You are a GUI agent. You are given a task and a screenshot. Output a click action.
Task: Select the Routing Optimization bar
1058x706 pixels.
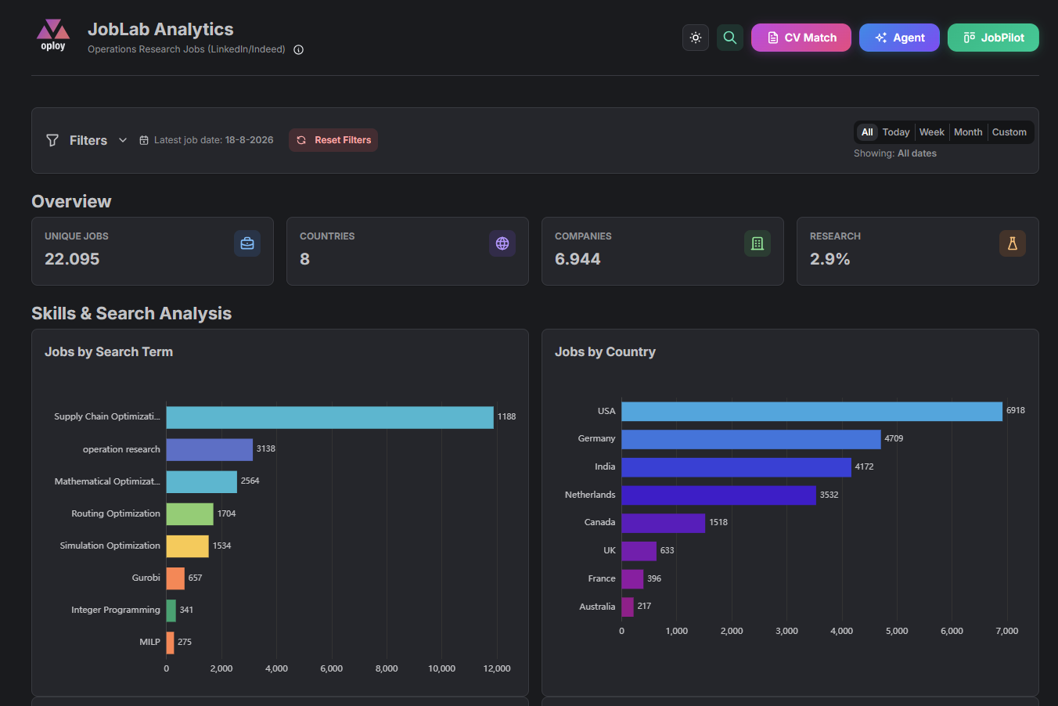click(190, 513)
